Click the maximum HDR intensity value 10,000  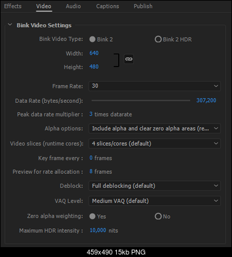pyautogui.click(x=98, y=230)
